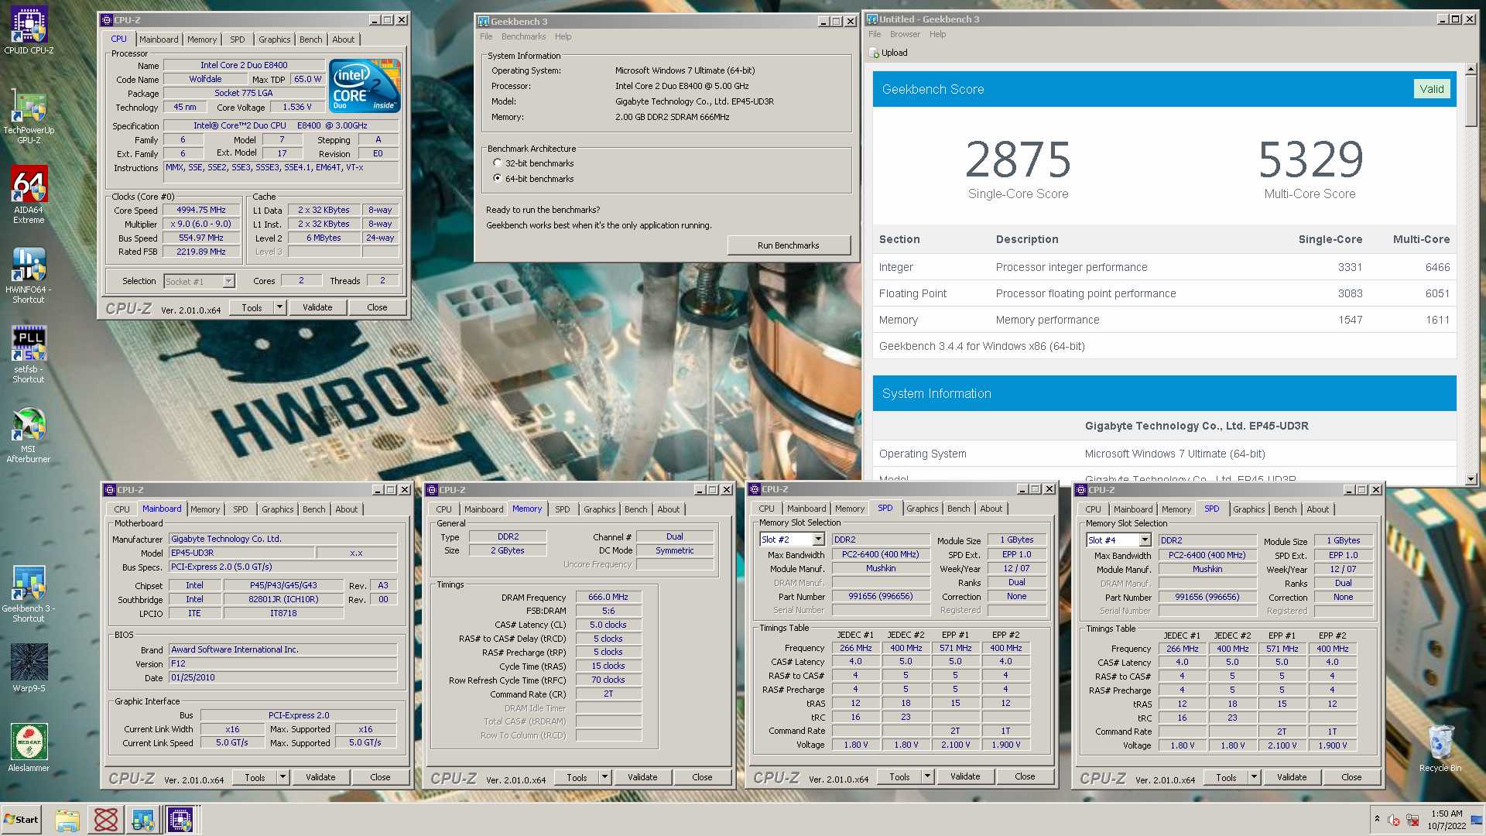Open SPD tab in Mainboard CPU-Z window

click(241, 509)
